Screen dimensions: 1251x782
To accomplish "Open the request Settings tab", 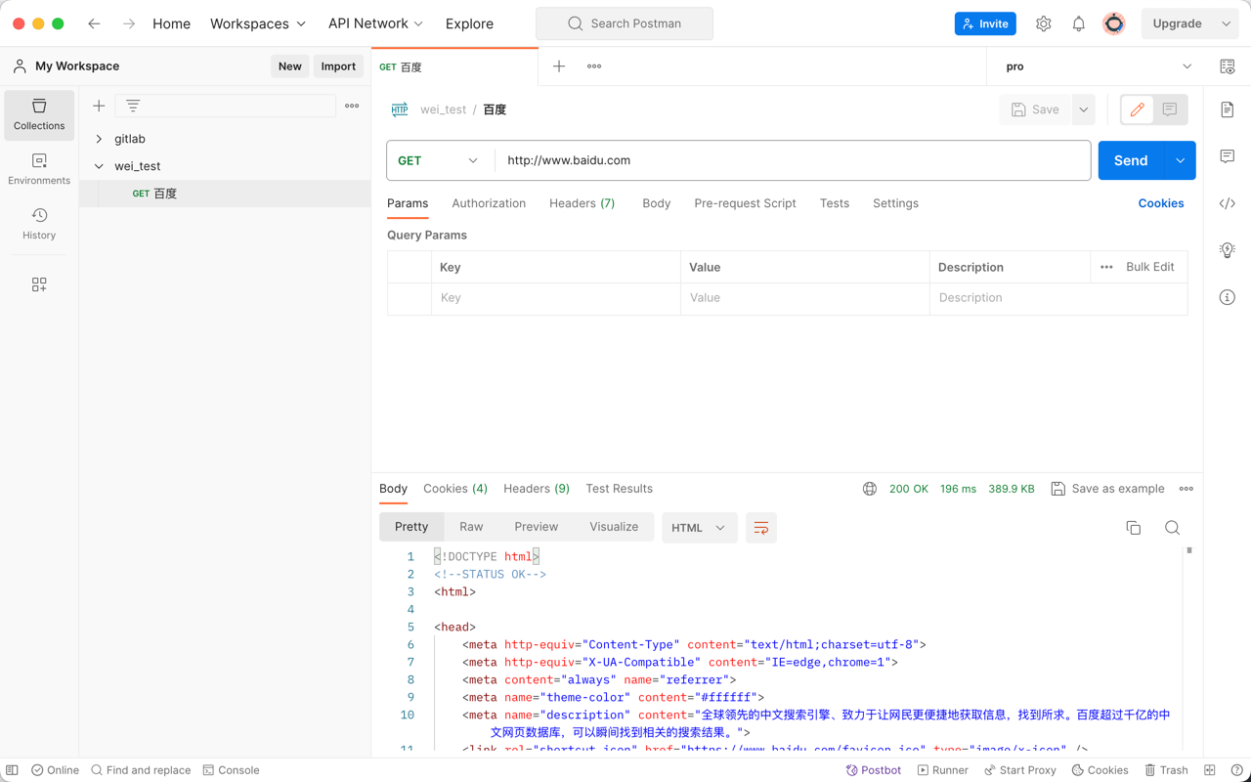I will pyautogui.click(x=895, y=203).
